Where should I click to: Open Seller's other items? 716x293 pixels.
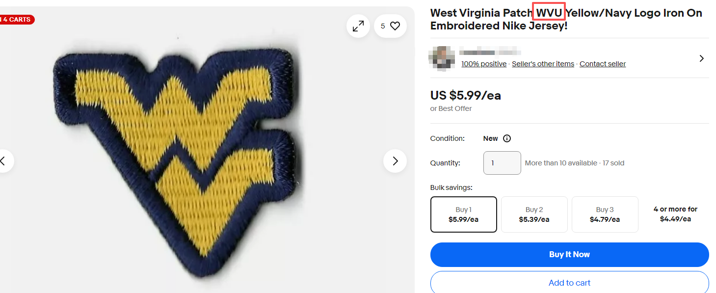pos(543,63)
